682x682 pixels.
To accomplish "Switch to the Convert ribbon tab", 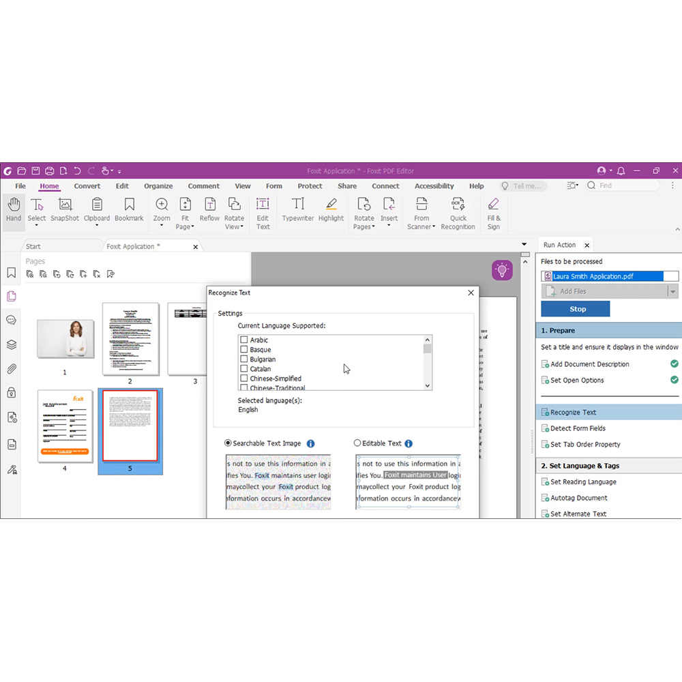I will (87, 186).
